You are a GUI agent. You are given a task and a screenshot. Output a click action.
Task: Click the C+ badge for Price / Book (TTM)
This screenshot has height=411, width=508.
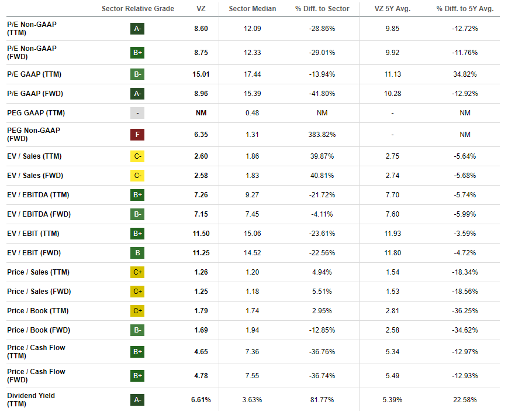point(137,311)
